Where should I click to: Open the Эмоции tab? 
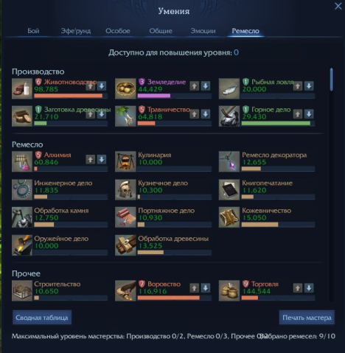(203, 31)
